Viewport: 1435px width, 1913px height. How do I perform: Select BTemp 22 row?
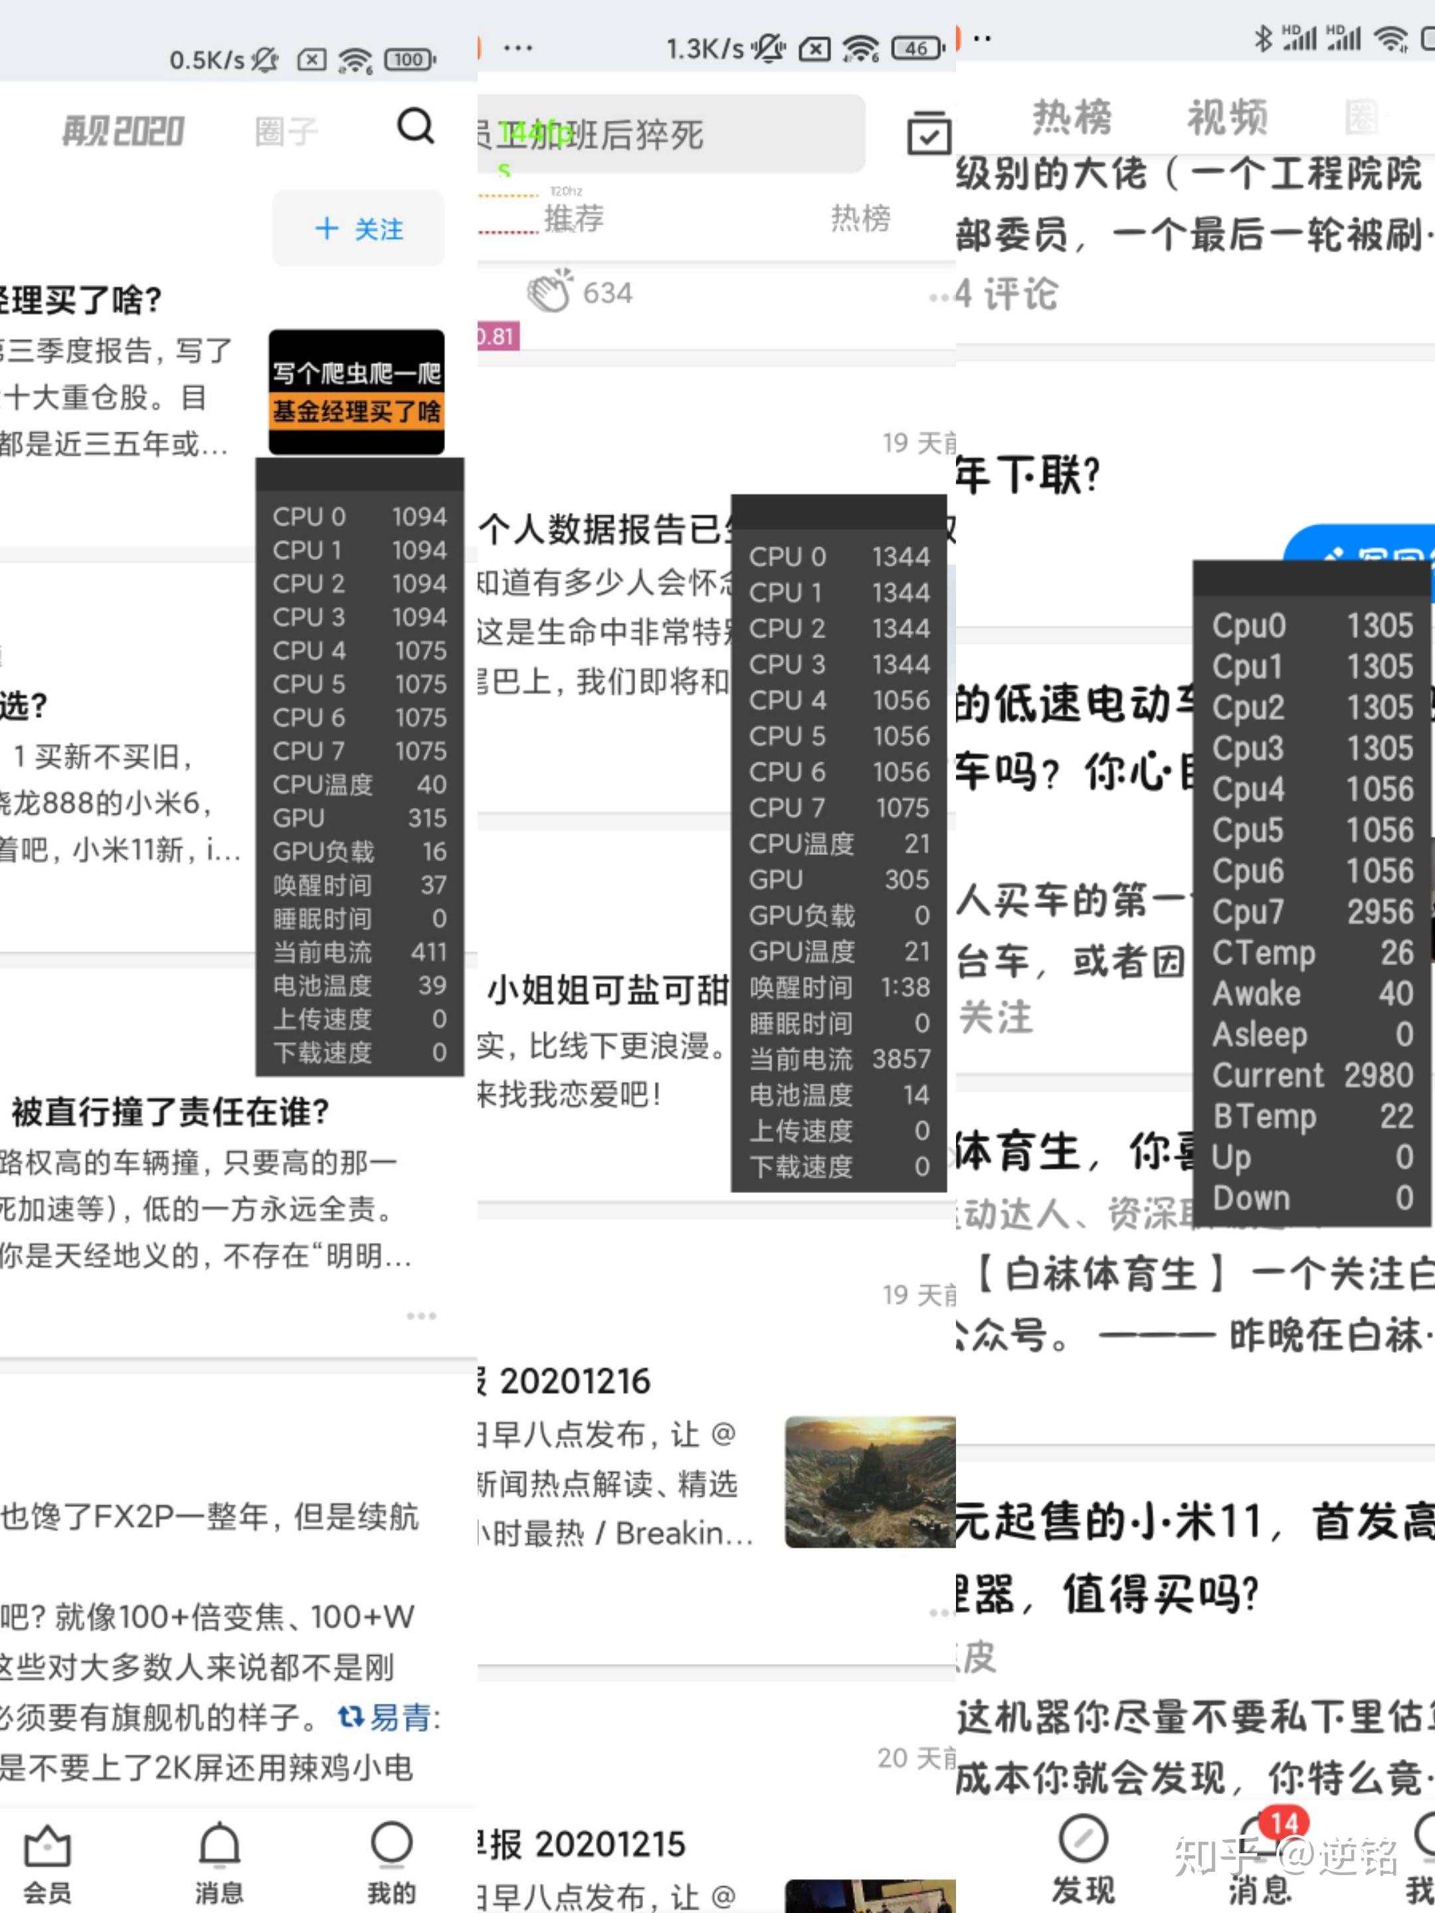point(1312,1116)
